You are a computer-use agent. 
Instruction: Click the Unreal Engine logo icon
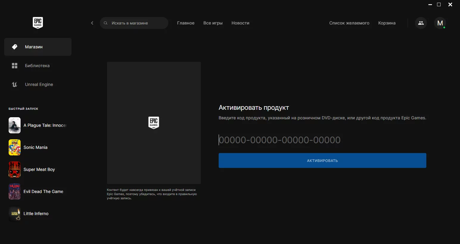point(15,84)
